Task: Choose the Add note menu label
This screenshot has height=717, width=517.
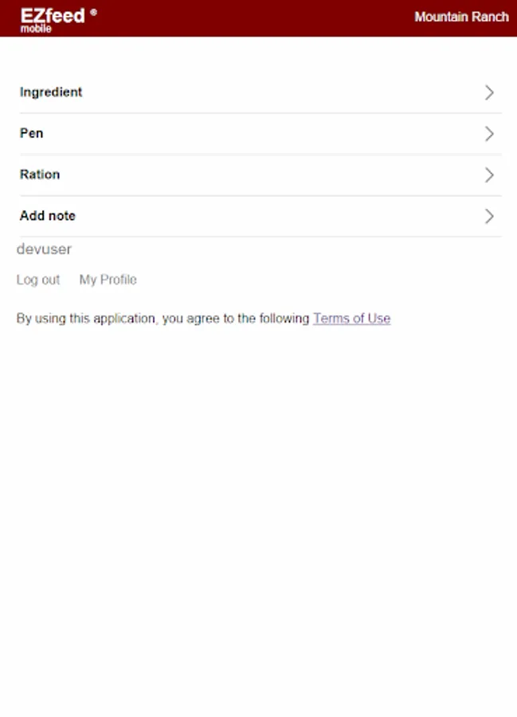Action: 48,216
